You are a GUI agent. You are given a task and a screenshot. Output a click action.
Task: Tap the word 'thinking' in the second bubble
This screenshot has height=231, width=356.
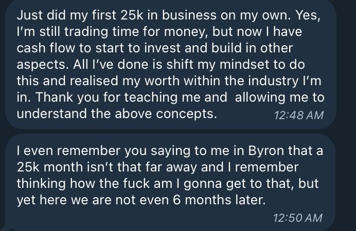(41, 184)
